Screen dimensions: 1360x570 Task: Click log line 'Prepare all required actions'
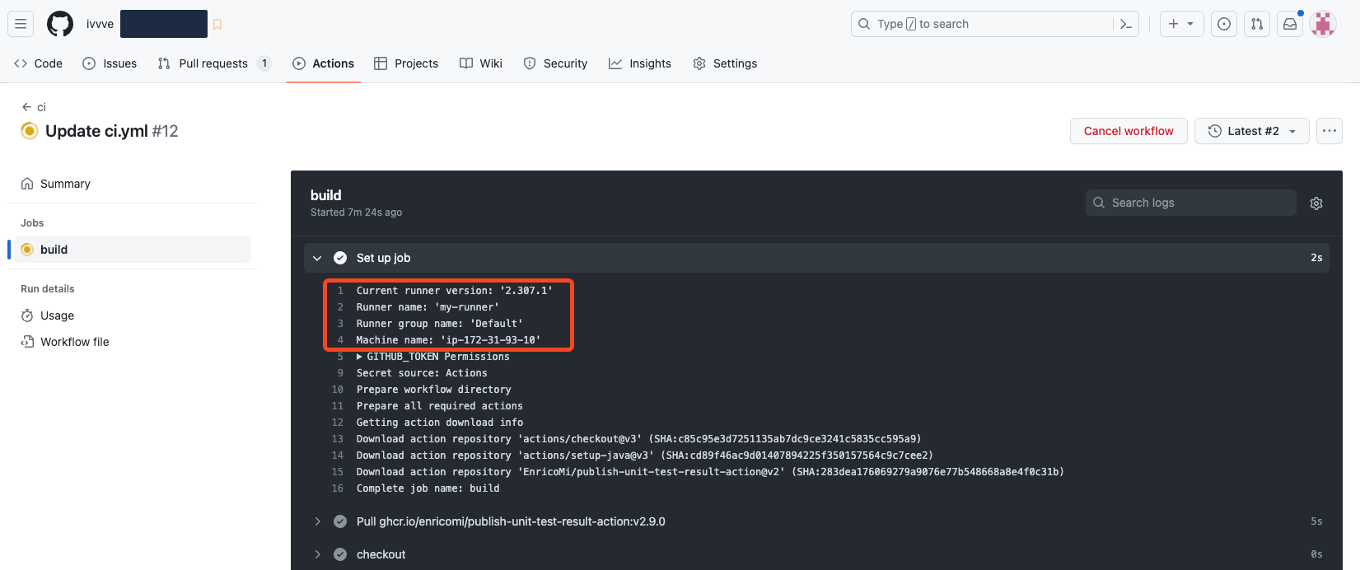[x=439, y=406]
